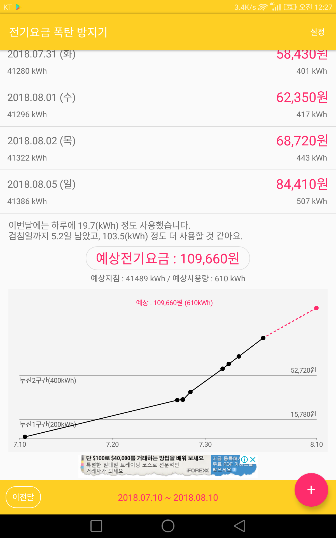Viewport: 336px width, 538px height.
Task: Open the 2018.07.31 (화) reading entry
Action: coord(168,66)
